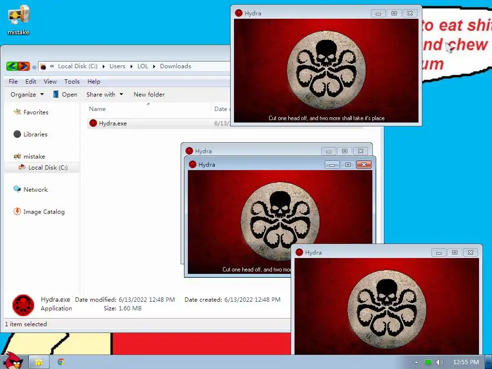Select the Hydra.exe file name

(x=113, y=123)
